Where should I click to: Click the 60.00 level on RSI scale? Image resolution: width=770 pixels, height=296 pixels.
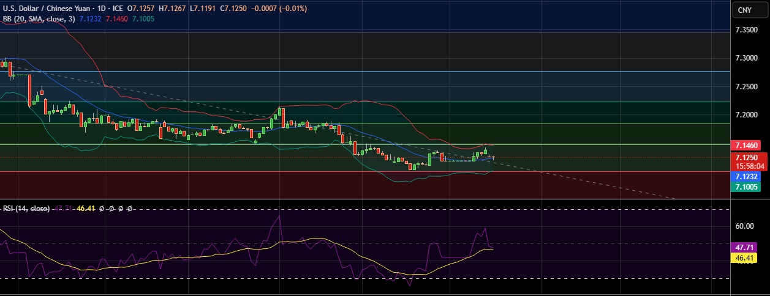coord(745,226)
